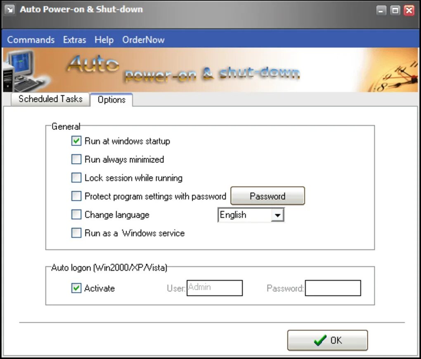Open the Commands menu

(x=31, y=40)
